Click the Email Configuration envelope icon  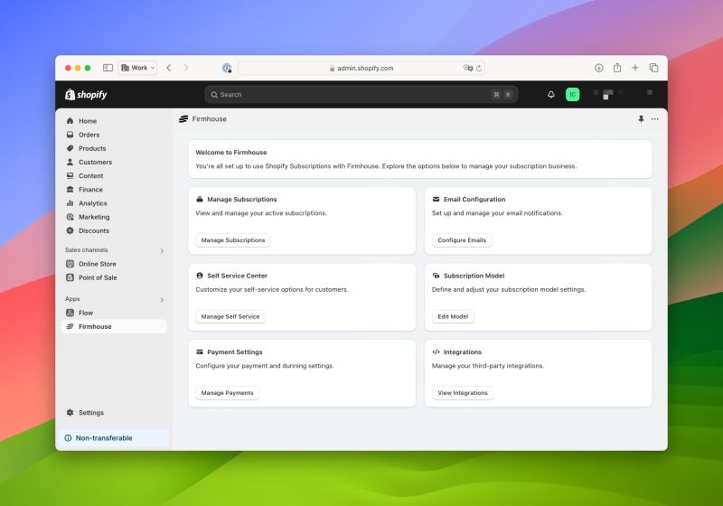[436, 200]
